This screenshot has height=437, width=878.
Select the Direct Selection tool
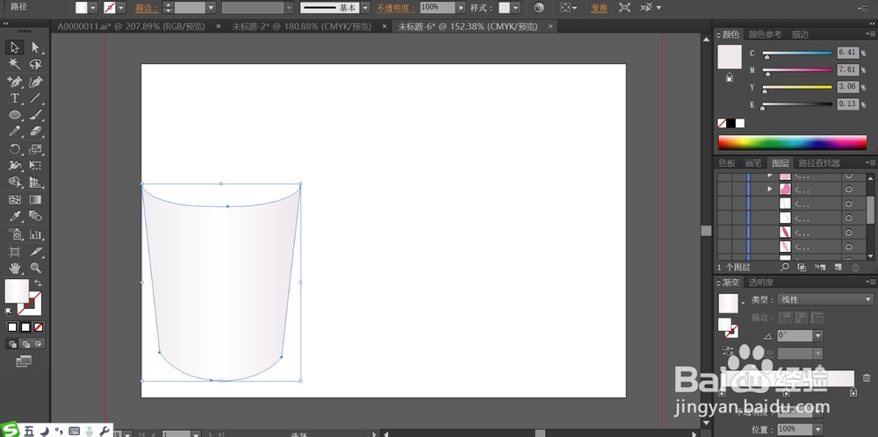[36, 47]
